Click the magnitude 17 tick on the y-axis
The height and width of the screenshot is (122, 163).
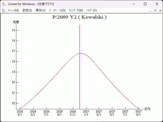[x=14, y=51]
